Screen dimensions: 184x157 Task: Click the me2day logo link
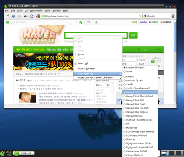[x=143, y=22]
